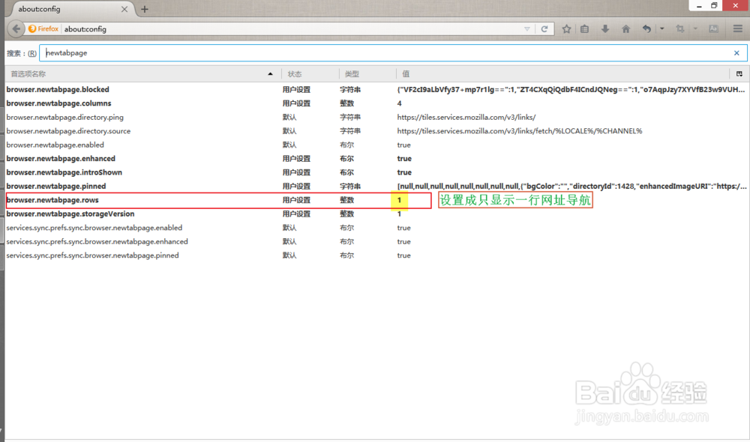Sort by preference name column header
The width and height of the screenshot is (750, 442).
[x=142, y=73]
